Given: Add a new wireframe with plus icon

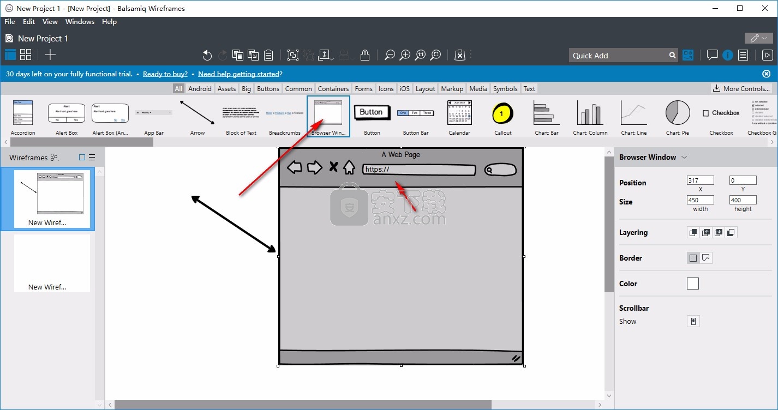Looking at the screenshot, I should click(x=50, y=55).
